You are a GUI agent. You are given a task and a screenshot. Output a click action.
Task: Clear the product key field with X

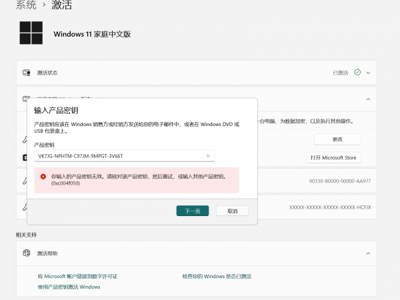point(208,156)
